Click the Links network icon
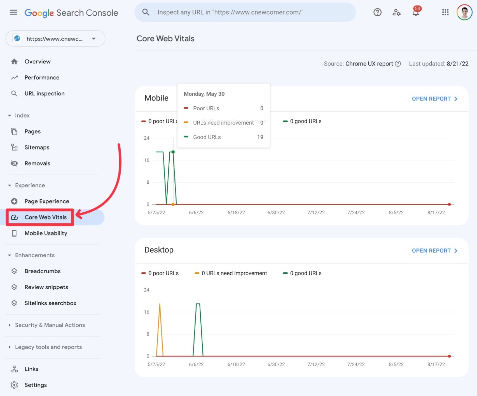 14,369
